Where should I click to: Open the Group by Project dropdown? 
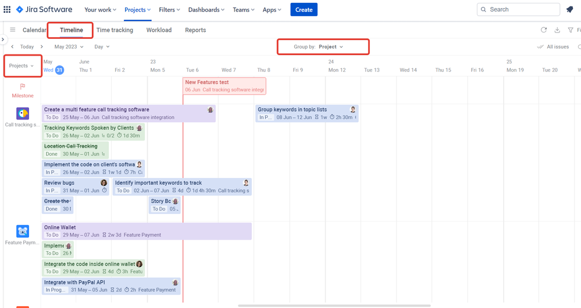319,46
